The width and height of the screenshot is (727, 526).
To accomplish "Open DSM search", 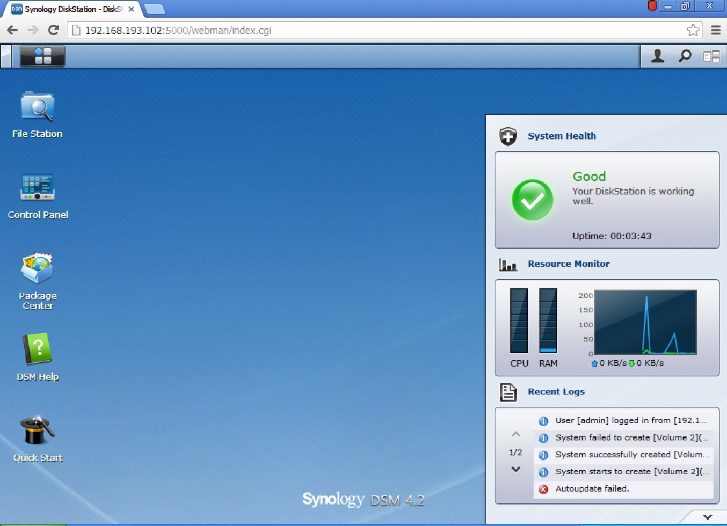I will tap(685, 56).
